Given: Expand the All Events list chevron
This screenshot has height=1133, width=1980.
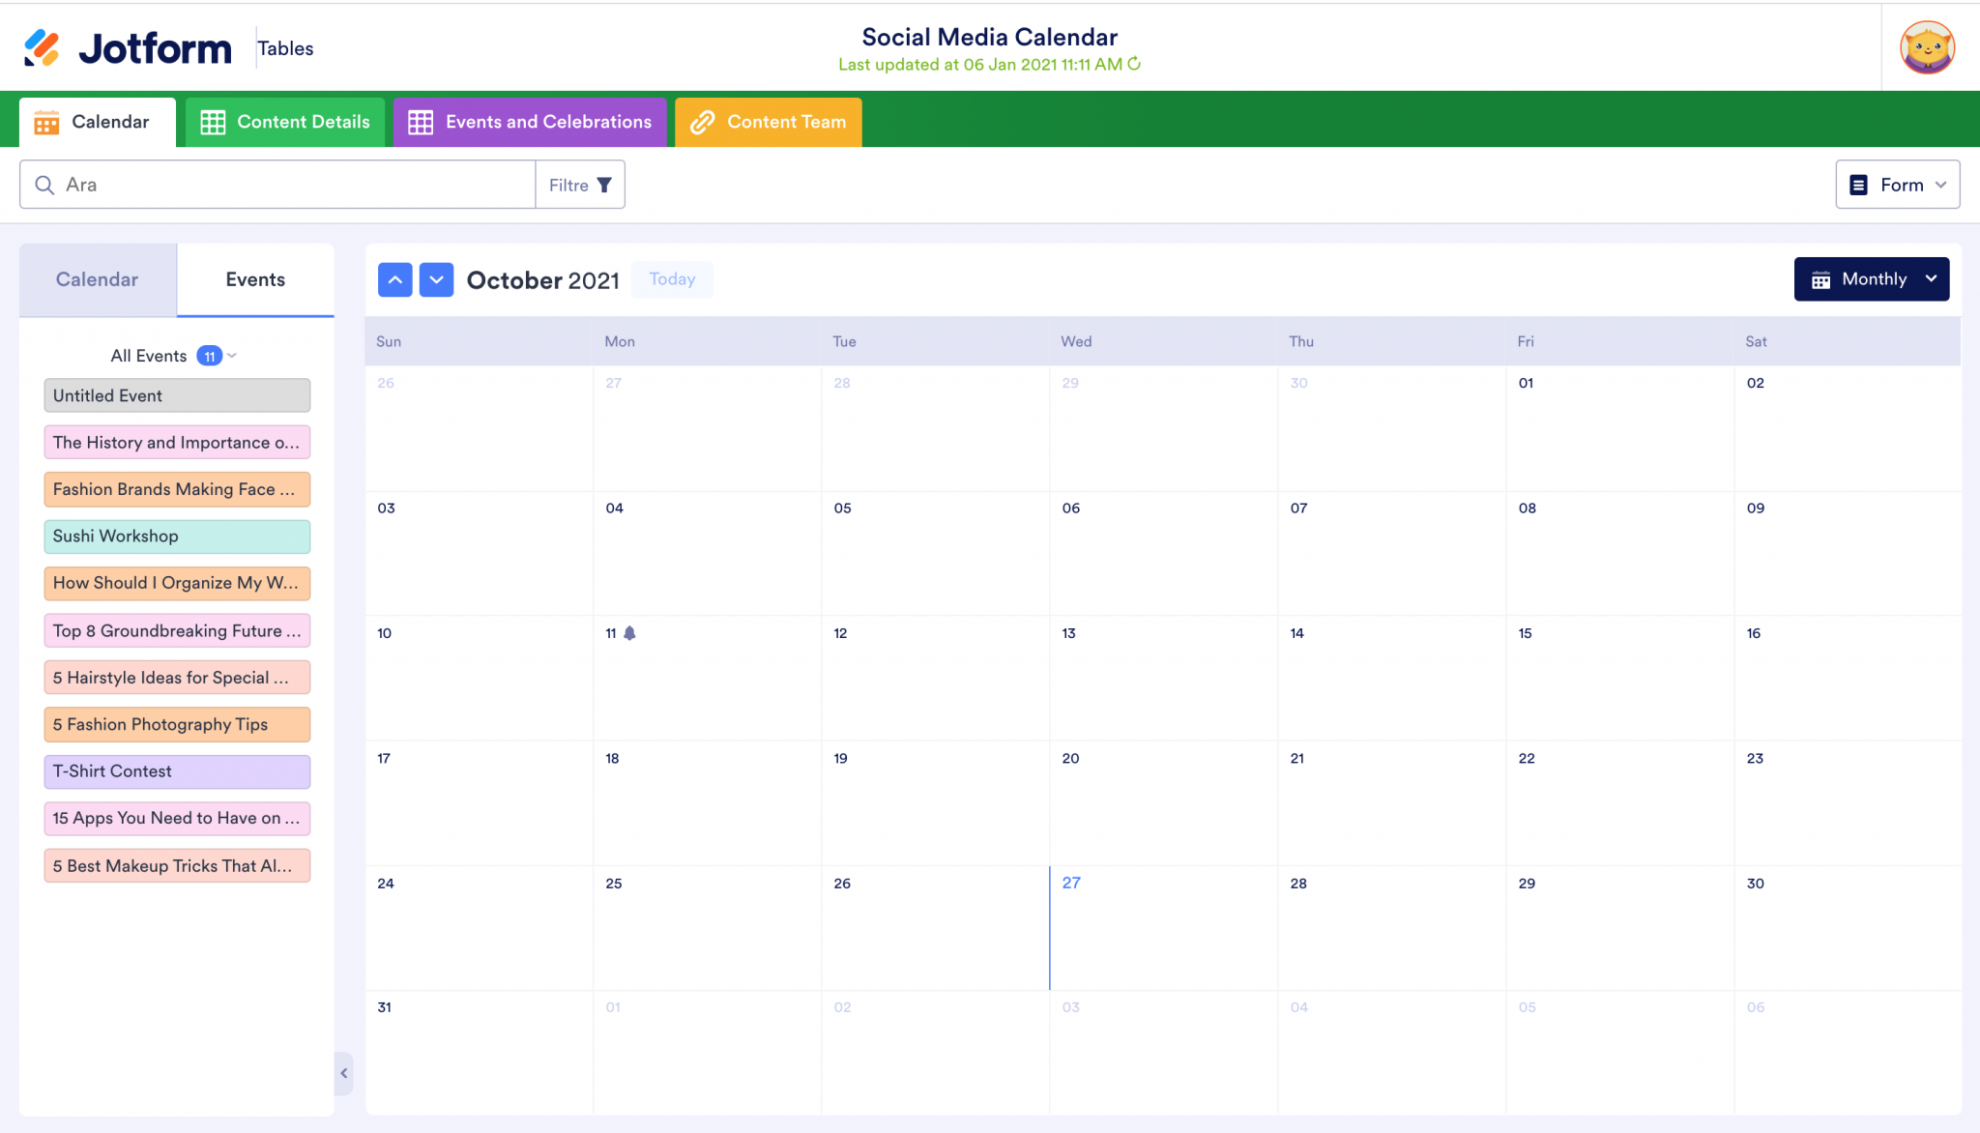Looking at the screenshot, I should pyautogui.click(x=232, y=356).
